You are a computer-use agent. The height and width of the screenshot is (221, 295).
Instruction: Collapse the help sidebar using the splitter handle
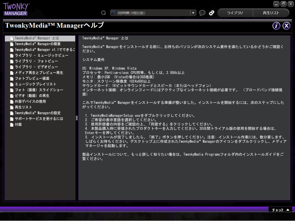click(x=76, y=117)
